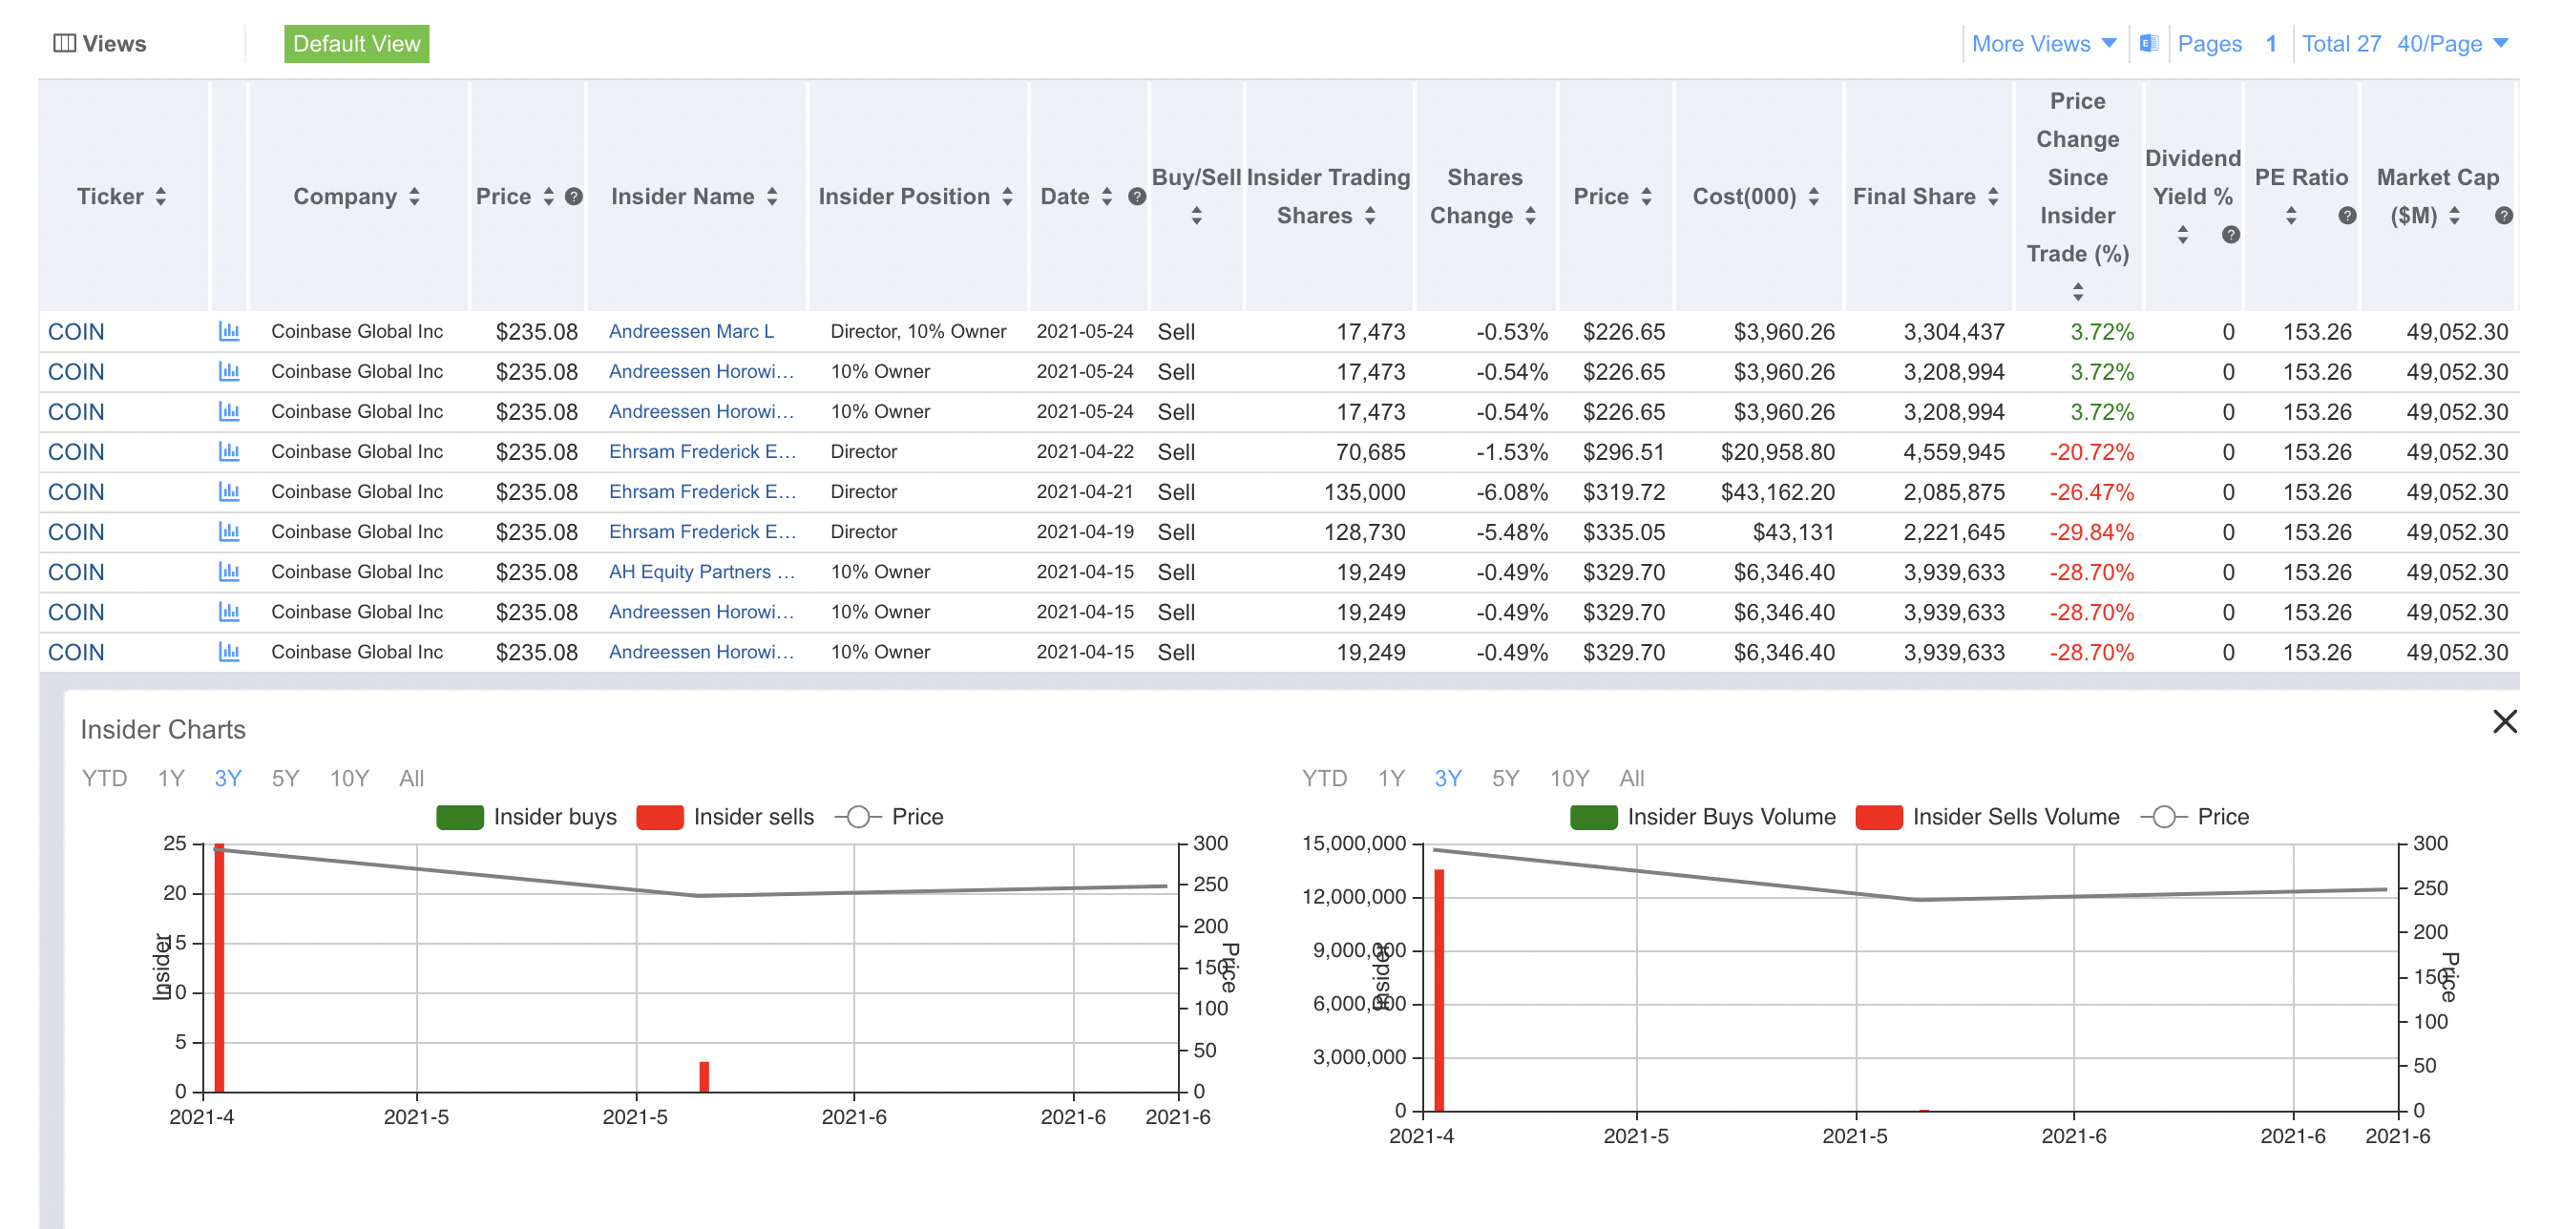Image resolution: width=2562 pixels, height=1229 pixels.
Task: Open Ehrsam Frederick link dated 2021-04-22
Action: [x=703, y=451]
